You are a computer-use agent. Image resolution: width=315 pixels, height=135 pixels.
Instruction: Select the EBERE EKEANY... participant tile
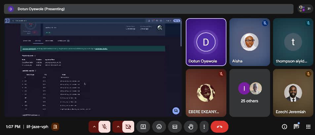pos(206,93)
